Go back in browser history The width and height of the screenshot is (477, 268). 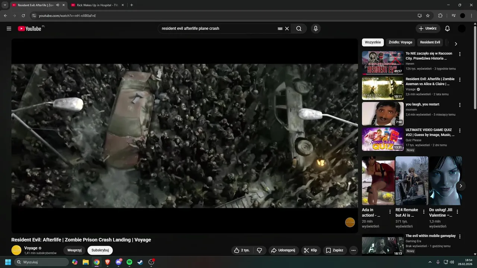[x=5, y=16]
